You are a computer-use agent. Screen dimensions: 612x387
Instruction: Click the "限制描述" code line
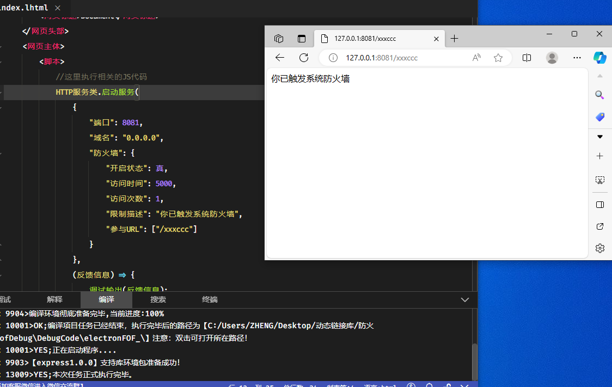pyautogui.click(x=174, y=214)
